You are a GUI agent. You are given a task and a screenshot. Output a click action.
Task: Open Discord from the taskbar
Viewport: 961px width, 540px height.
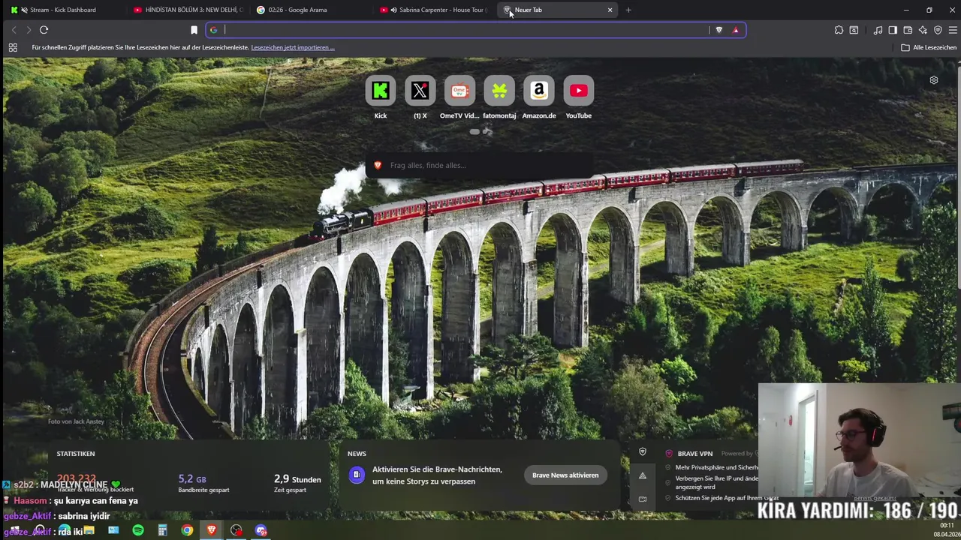click(261, 530)
